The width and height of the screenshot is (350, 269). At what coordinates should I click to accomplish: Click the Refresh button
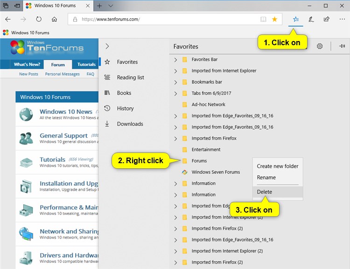[39, 19]
